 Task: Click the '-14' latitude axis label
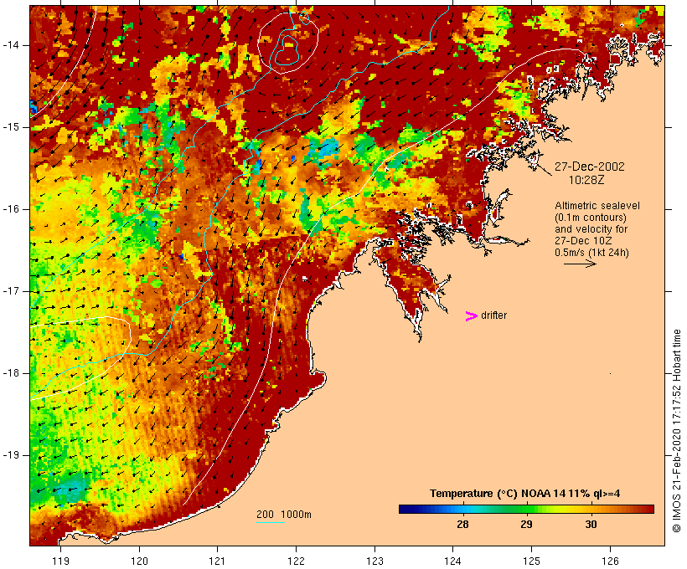[x=11, y=45]
